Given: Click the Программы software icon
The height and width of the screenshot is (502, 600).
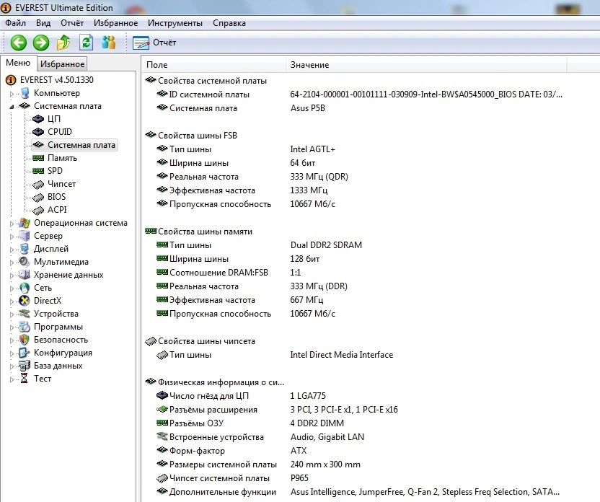Looking at the screenshot, I should (x=25, y=327).
